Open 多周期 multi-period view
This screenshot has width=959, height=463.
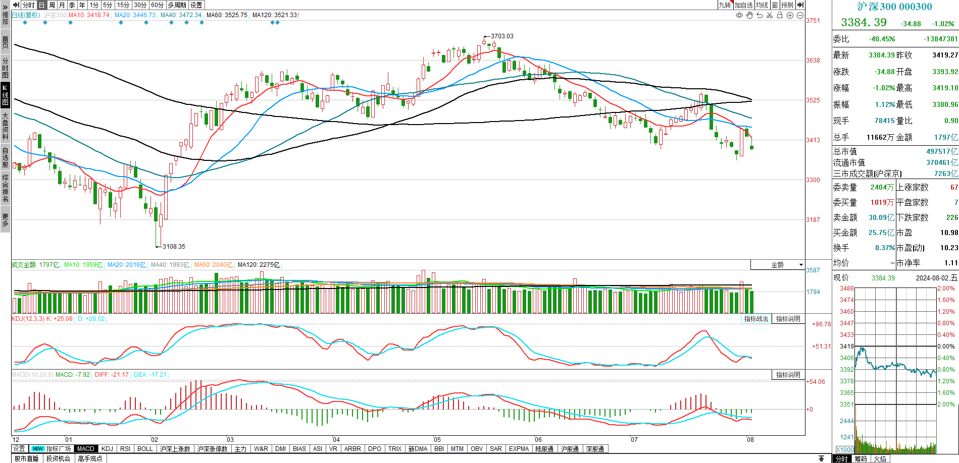coord(177,5)
